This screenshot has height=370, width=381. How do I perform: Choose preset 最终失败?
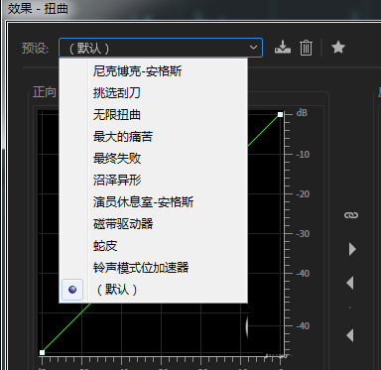153,158
